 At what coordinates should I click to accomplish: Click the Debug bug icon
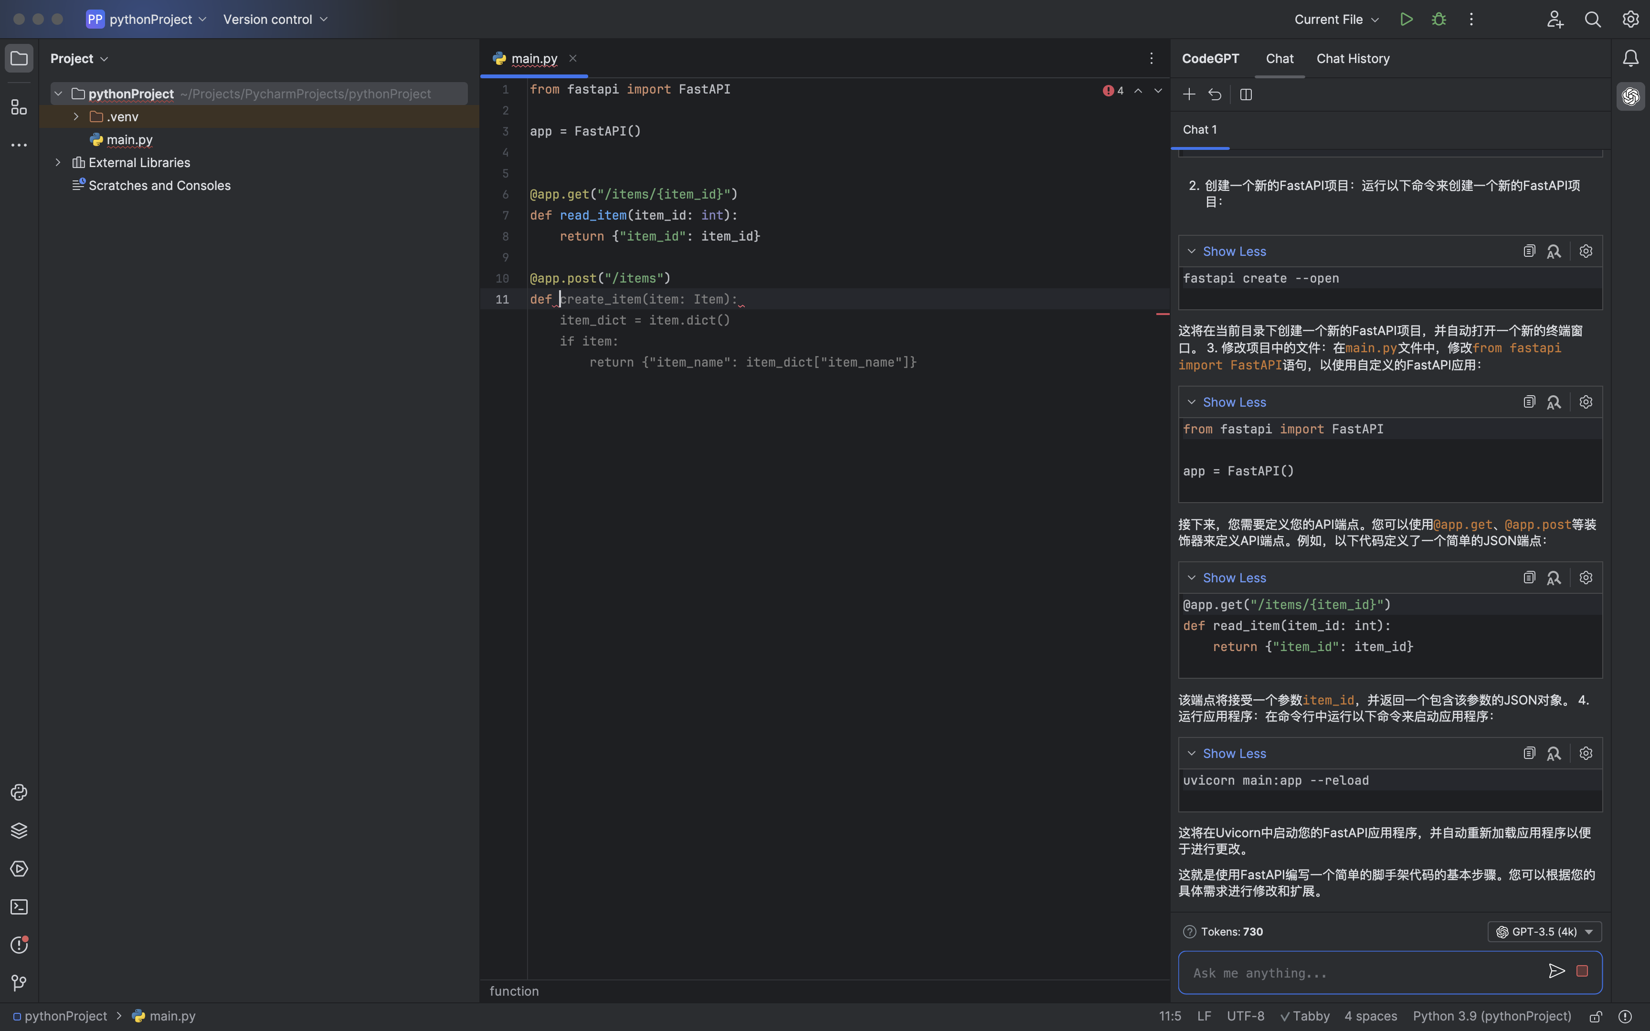coord(1438,19)
